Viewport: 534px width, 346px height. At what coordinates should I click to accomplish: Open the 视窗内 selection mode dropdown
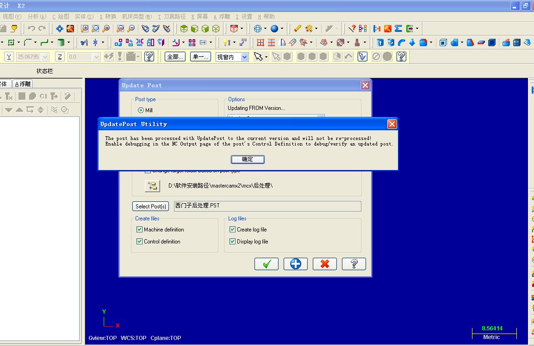244,57
